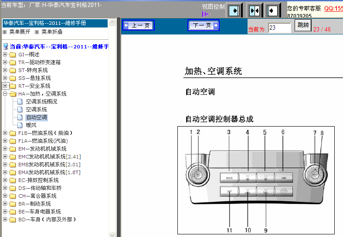Viewport: 343px width, 237px height.
Task: Click folder icon of BE—车身电器系统
Action: tap(13, 212)
